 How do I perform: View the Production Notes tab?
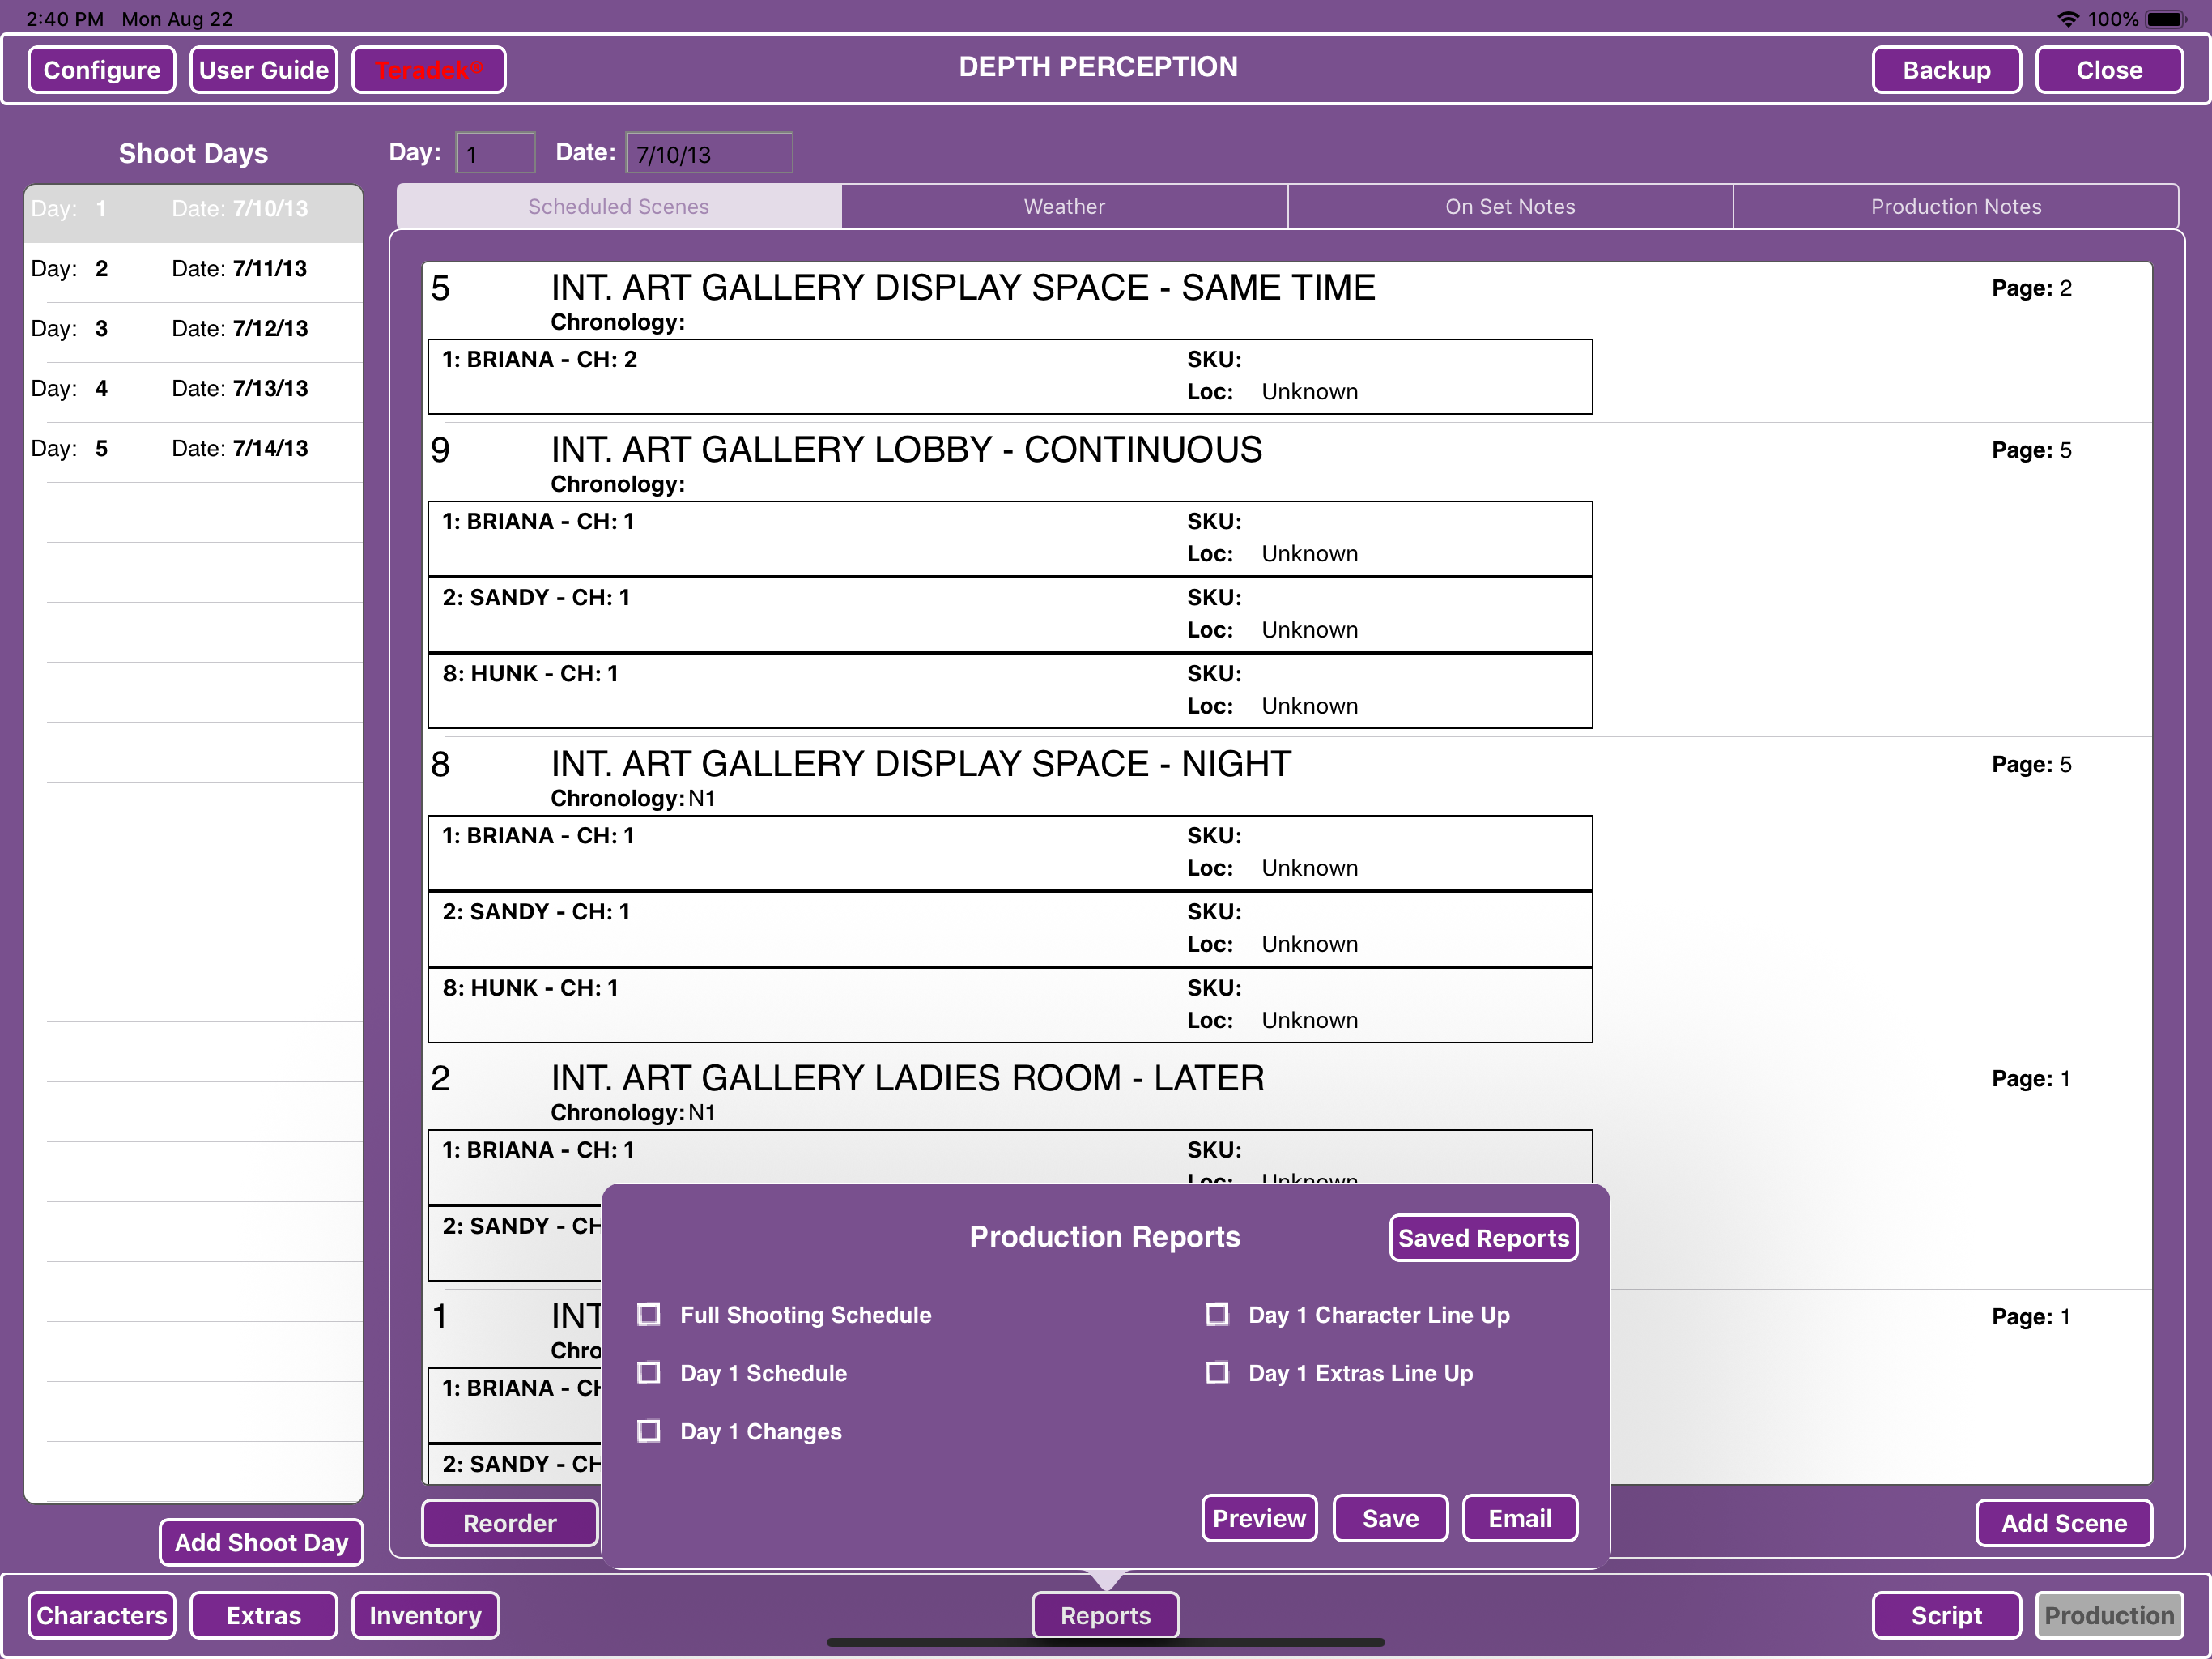click(x=1956, y=206)
